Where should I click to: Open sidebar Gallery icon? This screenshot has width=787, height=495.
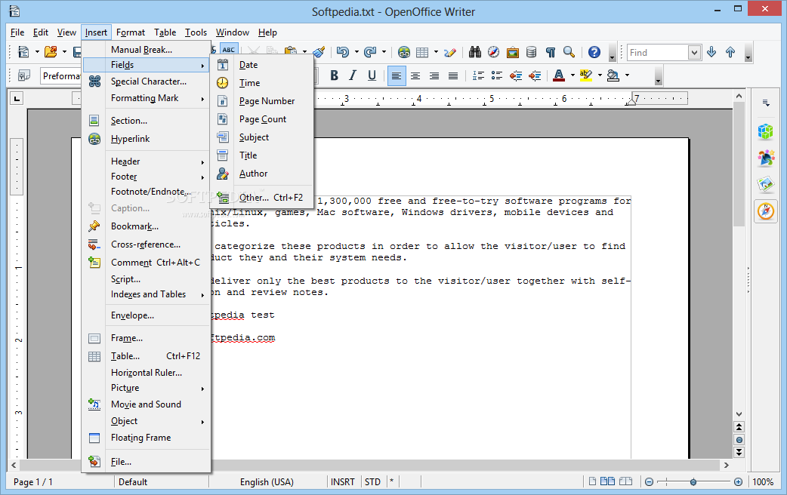[765, 185]
